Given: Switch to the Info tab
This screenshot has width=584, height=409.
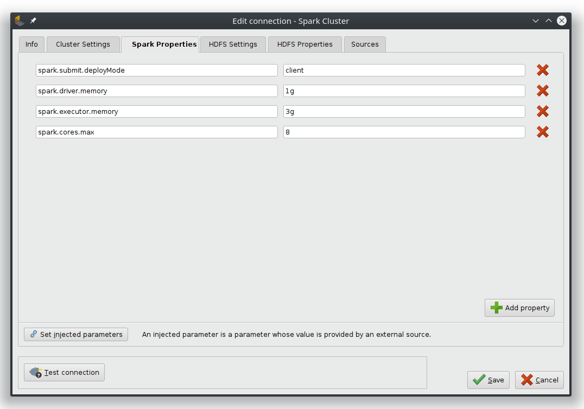Looking at the screenshot, I should click(31, 44).
